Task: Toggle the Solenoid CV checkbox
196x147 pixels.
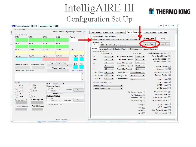Action: [x=169, y=69]
